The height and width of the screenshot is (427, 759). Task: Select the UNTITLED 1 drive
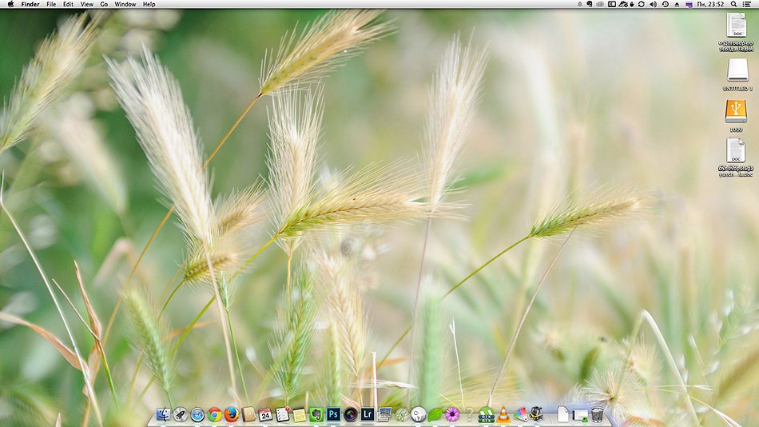pos(737,70)
